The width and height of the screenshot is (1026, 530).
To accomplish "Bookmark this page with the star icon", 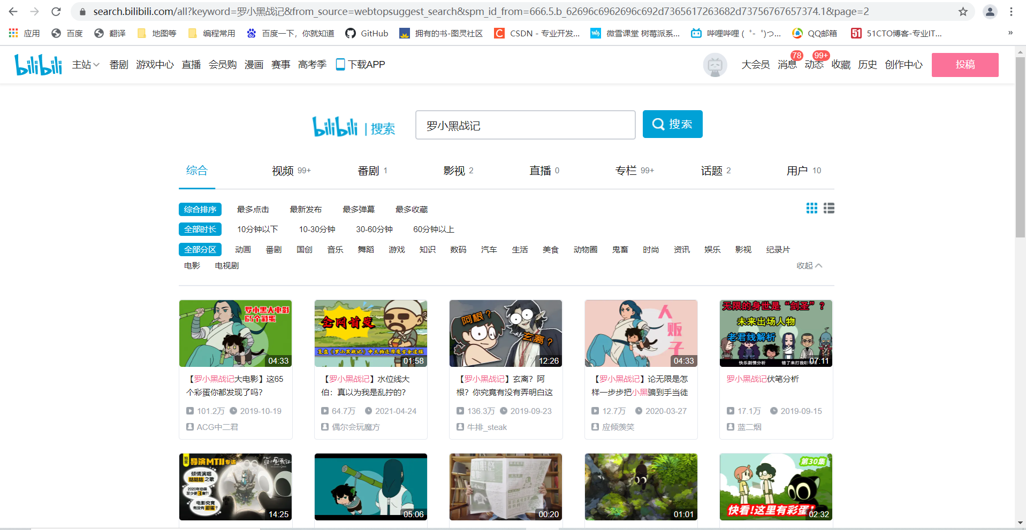I will (x=963, y=11).
